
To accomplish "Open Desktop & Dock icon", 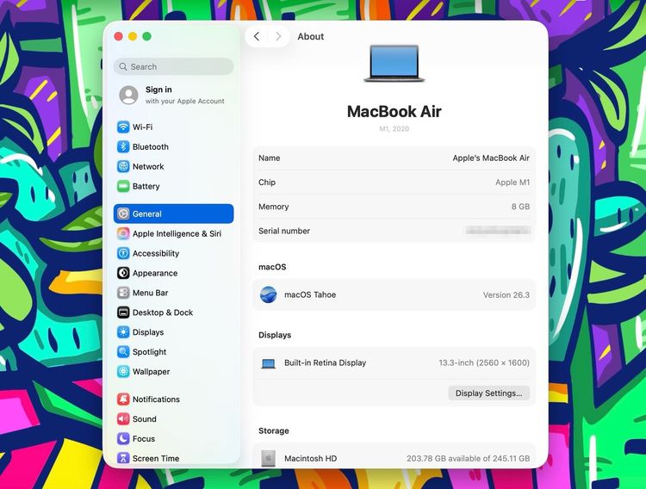I will [123, 313].
